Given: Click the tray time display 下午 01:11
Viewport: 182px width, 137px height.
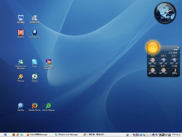Looking at the screenshot, I should click(176, 135).
